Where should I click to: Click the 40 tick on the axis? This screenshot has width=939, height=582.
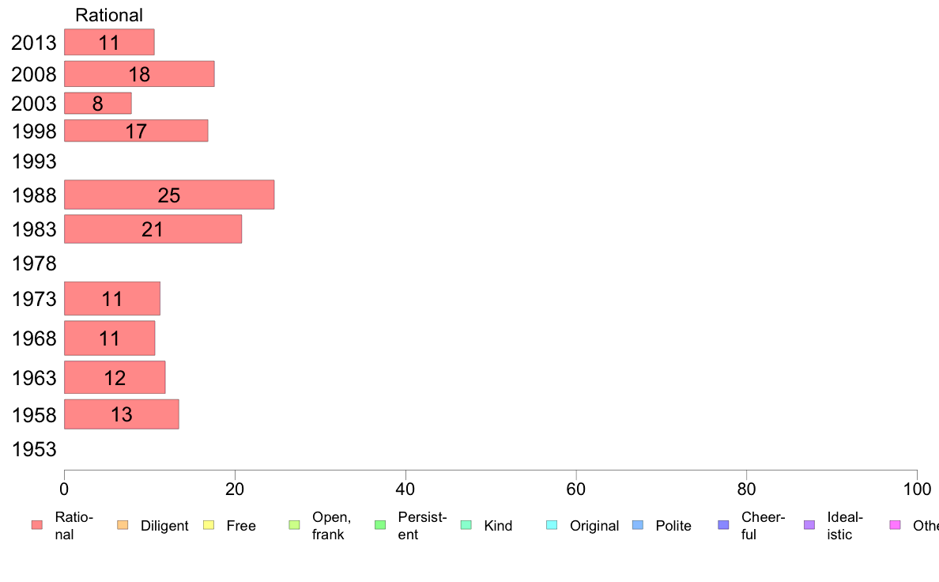click(405, 489)
